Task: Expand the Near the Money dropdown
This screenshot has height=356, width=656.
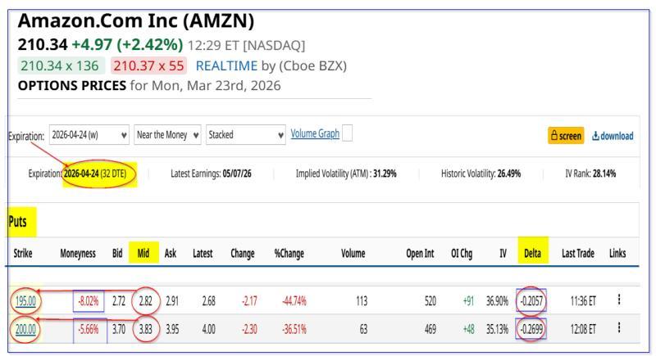Action: tap(168, 135)
